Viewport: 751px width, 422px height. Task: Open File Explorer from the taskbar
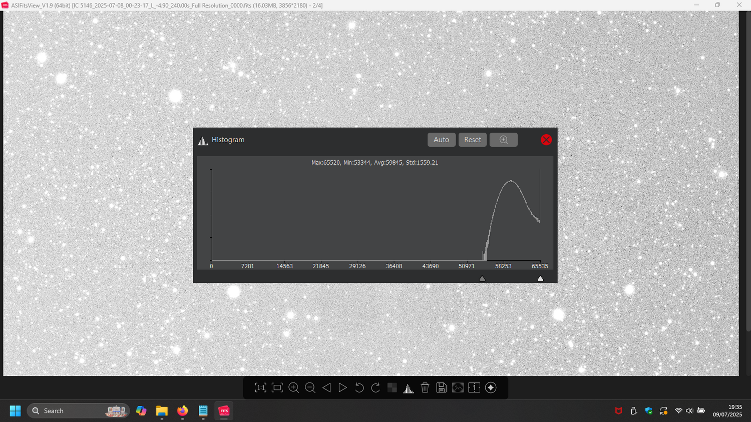tap(162, 411)
